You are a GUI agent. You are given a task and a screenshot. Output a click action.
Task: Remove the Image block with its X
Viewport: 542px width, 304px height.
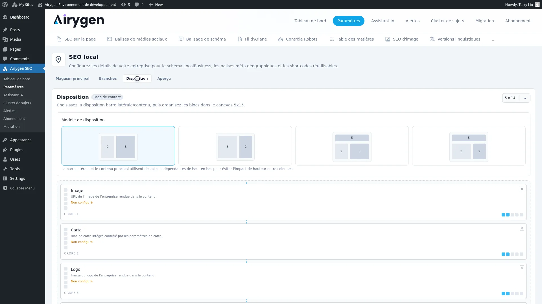pos(522,189)
